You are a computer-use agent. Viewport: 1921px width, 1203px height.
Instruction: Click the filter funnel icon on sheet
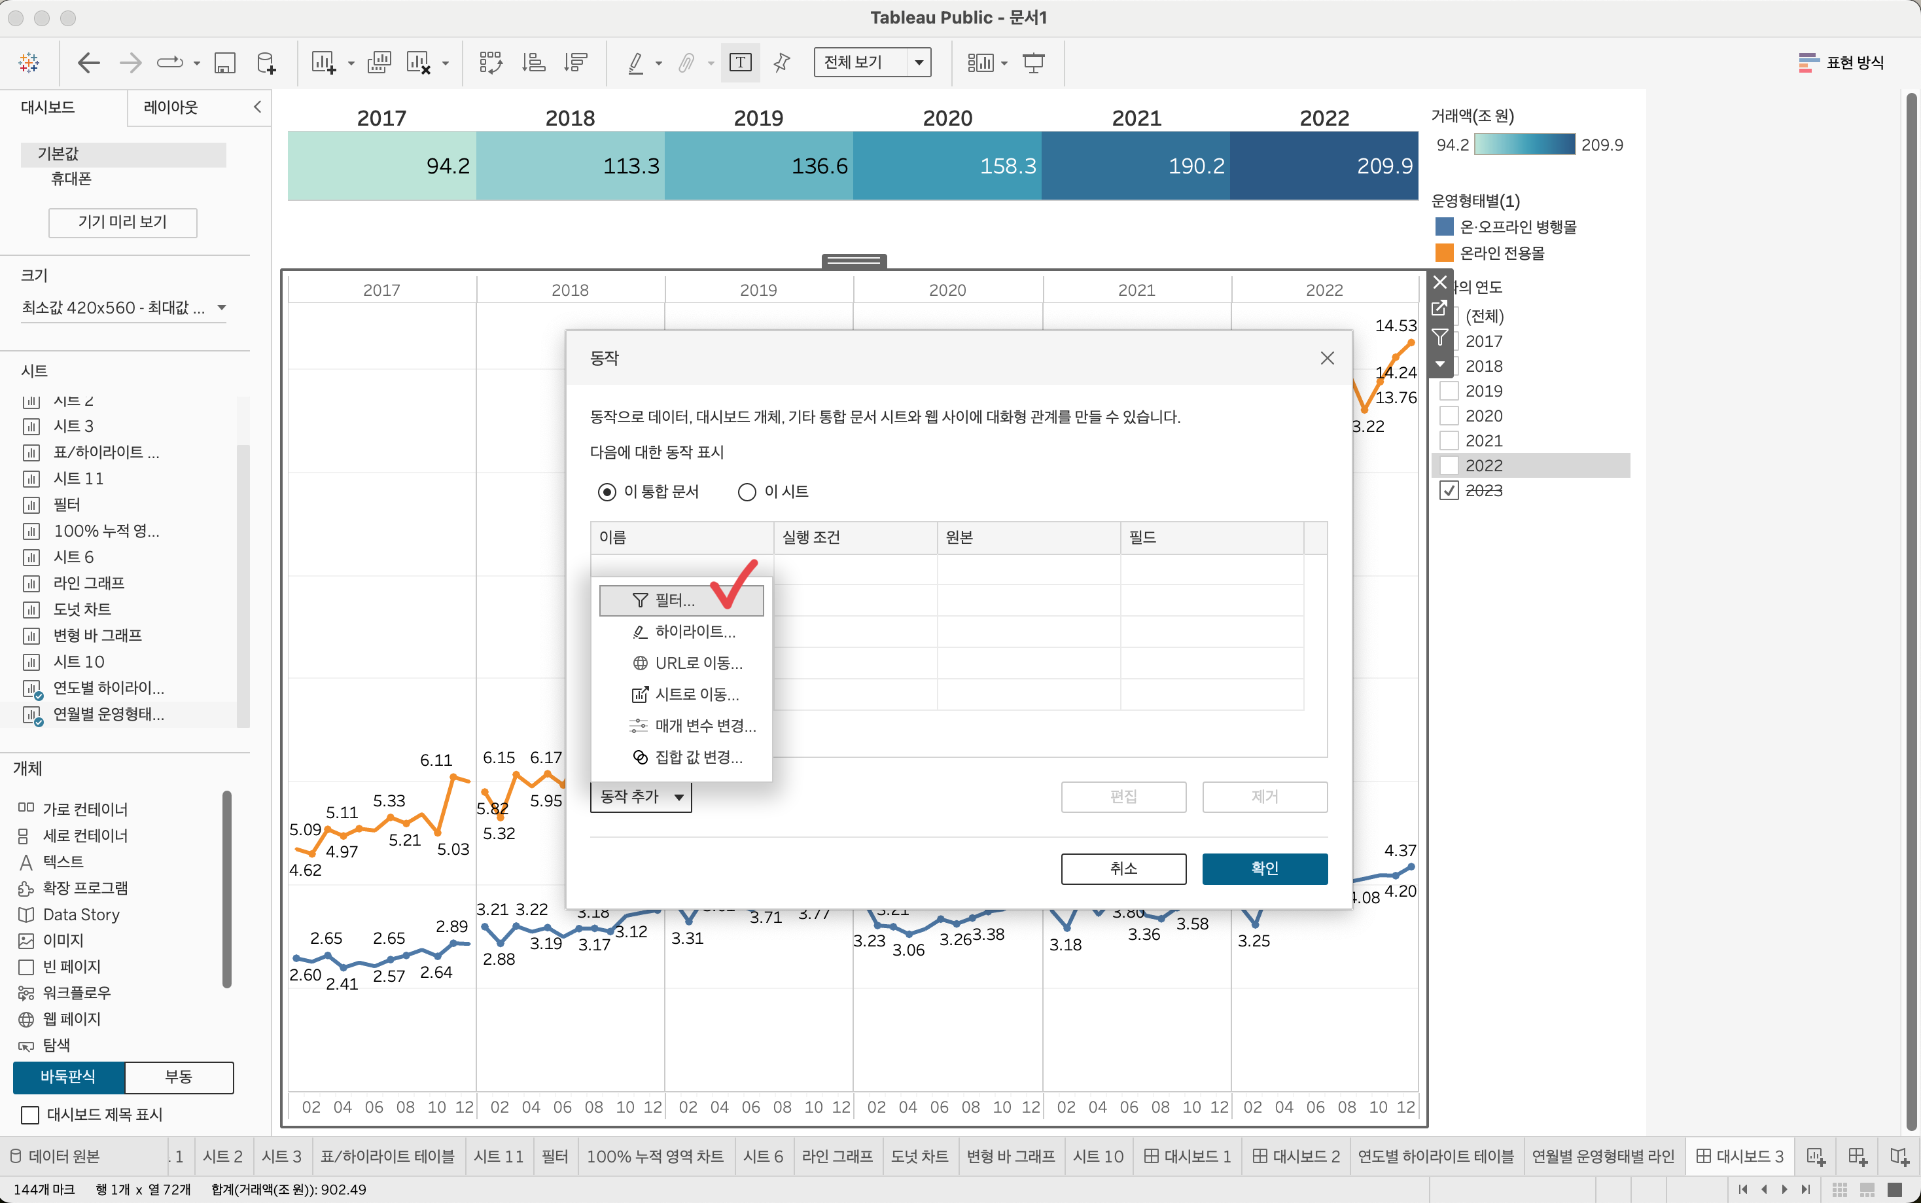[1439, 336]
